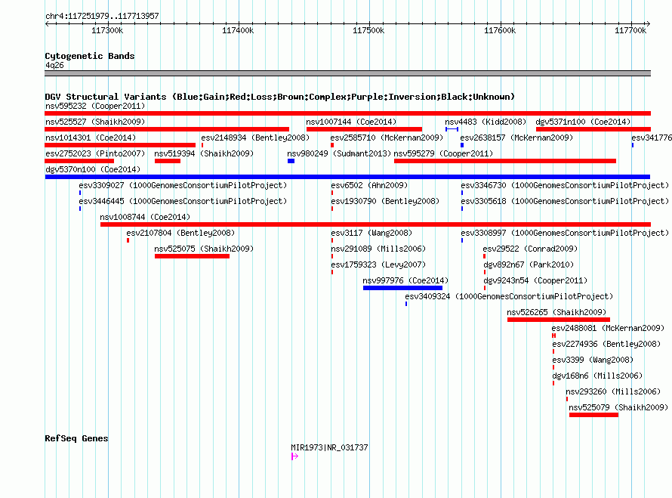The height and width of the screenshot is (498, 672).
Task: Select esv2752023 (Pinto2007) loss bar
Action: 79,161
